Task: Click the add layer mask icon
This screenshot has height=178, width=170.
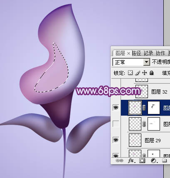Action: coord(142,161)
